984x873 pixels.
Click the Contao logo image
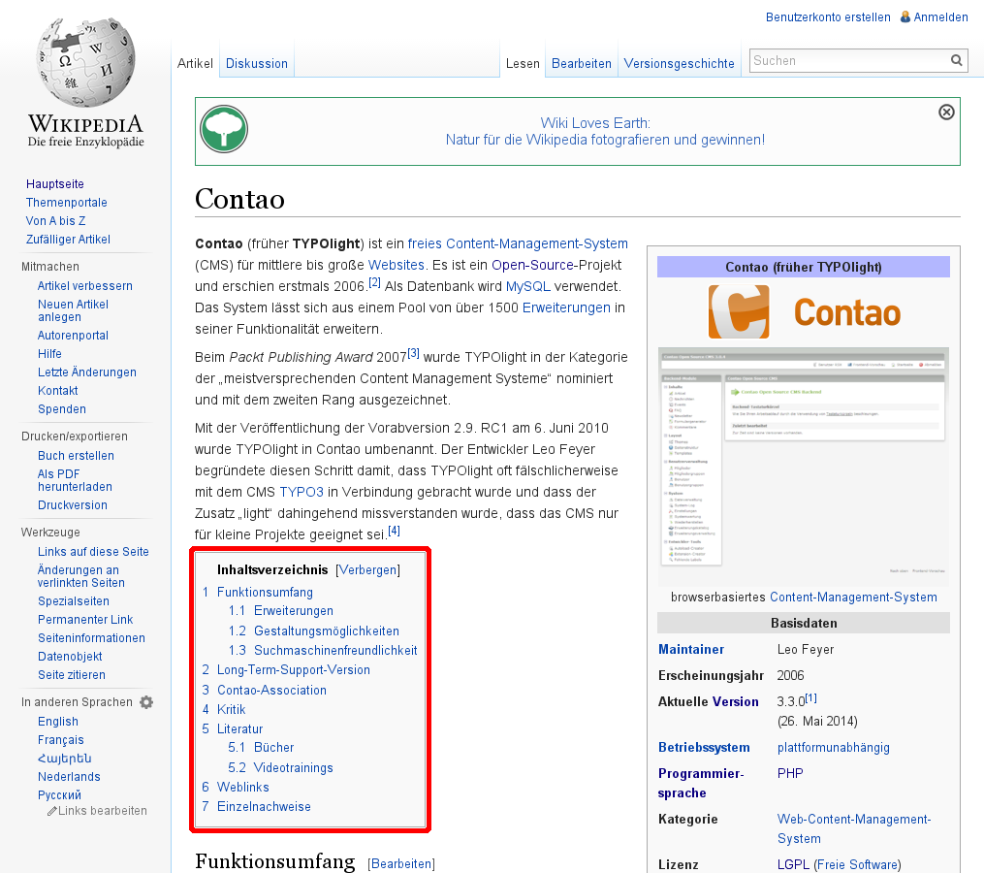click(803, 312)
